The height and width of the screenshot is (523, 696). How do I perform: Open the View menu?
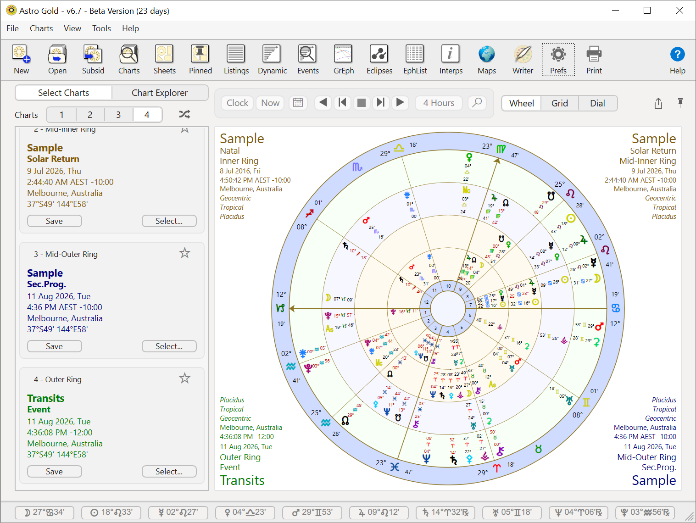point(72,28)
